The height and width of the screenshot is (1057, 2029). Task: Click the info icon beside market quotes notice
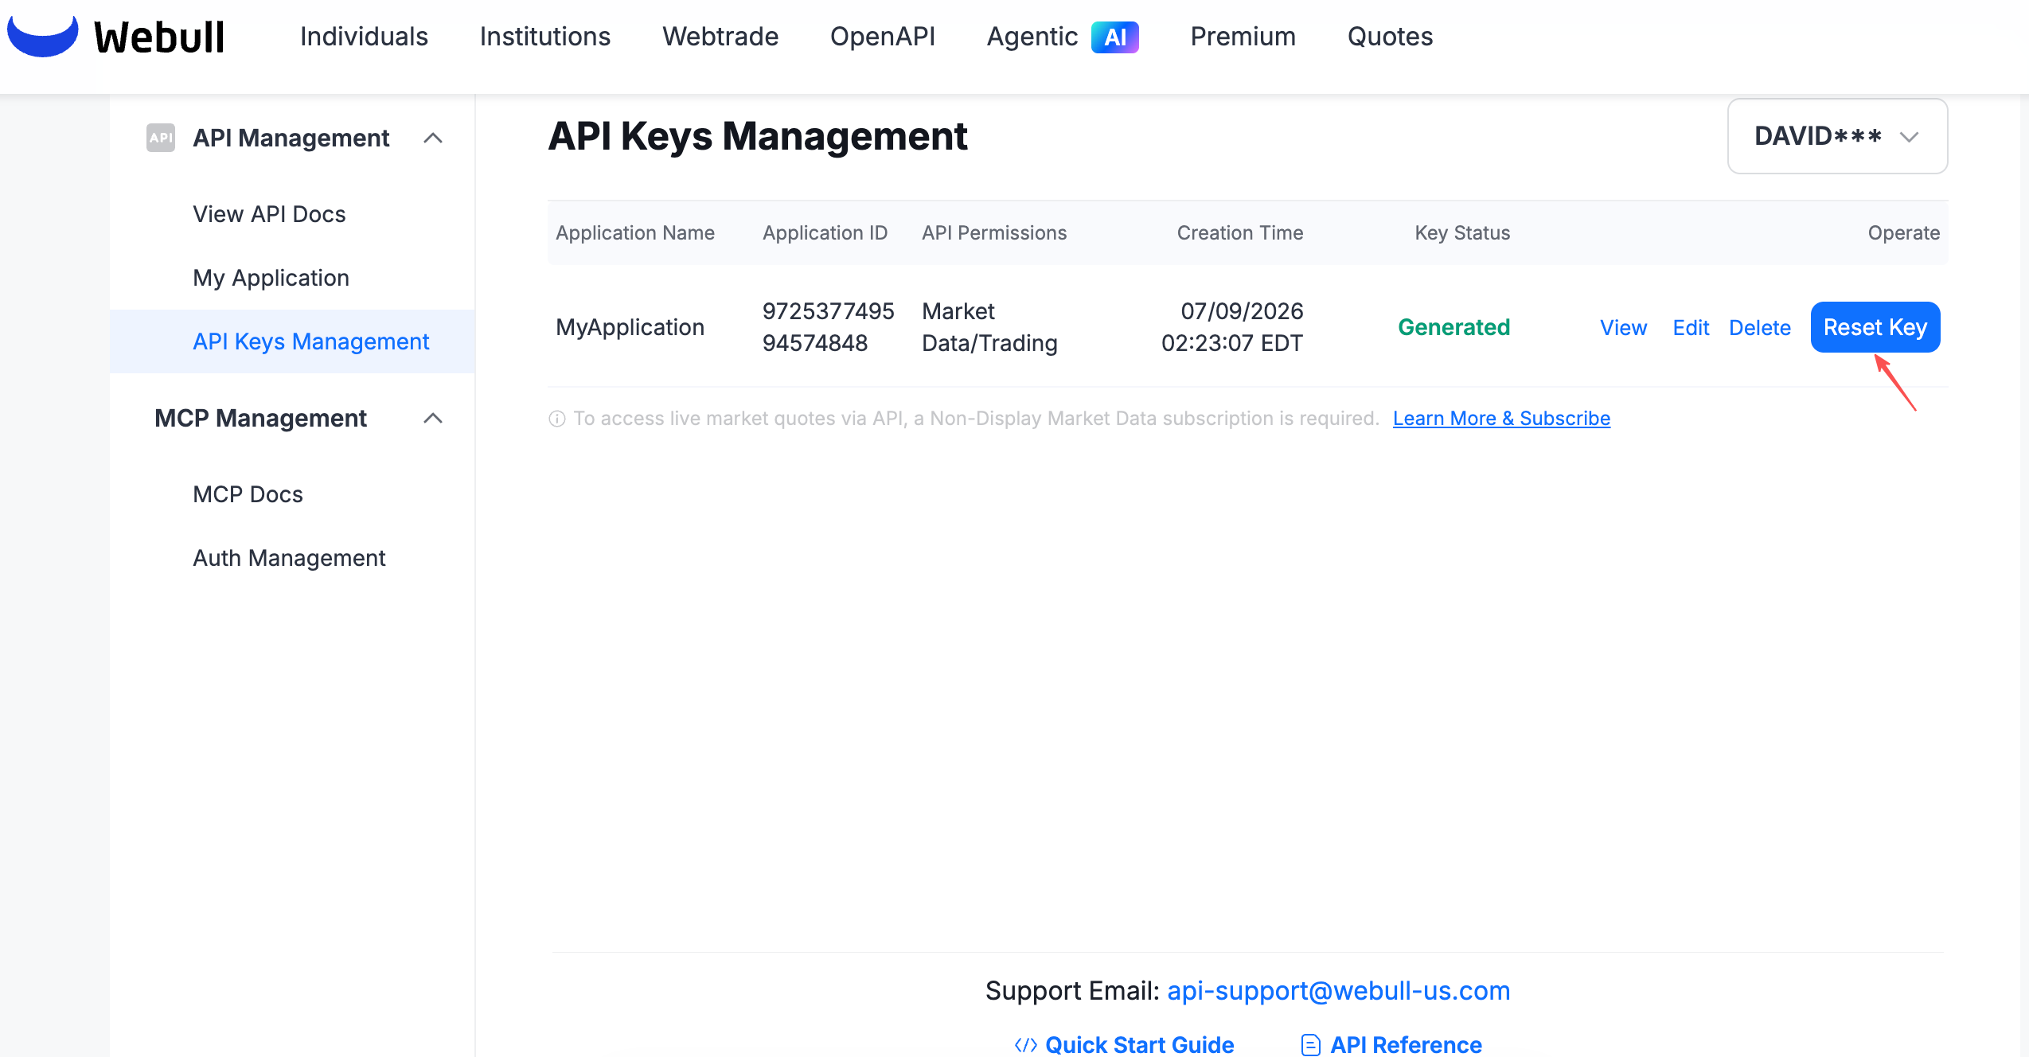[x=557, y=419]
